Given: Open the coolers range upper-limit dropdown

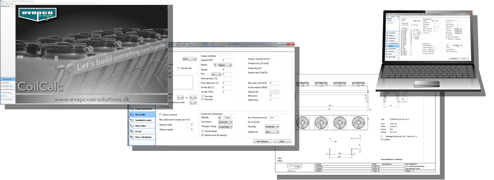Looking at the screenshot, I should pyautogui.click(x=193, y=98).
